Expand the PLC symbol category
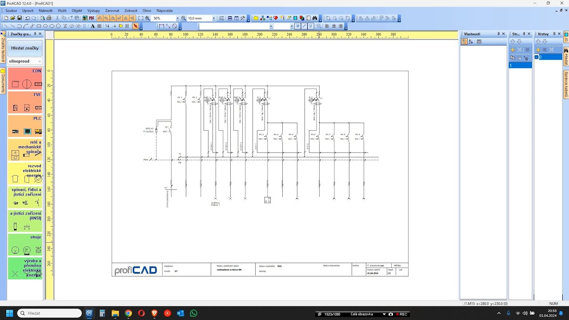This screenshot has height=320, width=569. (x=25, y=127)
